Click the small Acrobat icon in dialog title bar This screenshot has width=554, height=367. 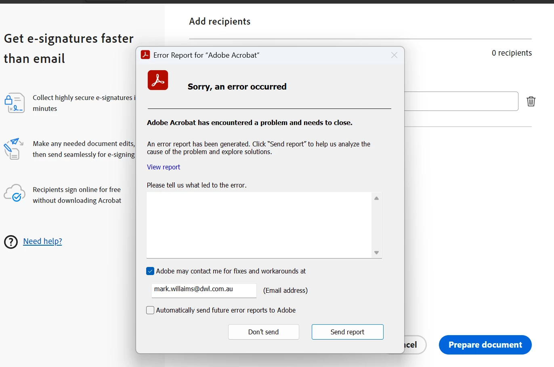[145, 55]
